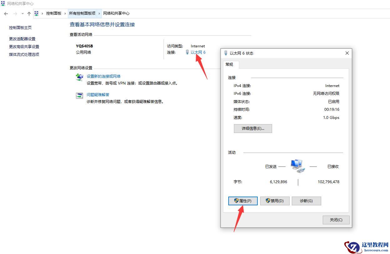The width and height of the screenshot is (390, 254).
Task: Switch to the 常规 tab
Action: pos(230,65)
